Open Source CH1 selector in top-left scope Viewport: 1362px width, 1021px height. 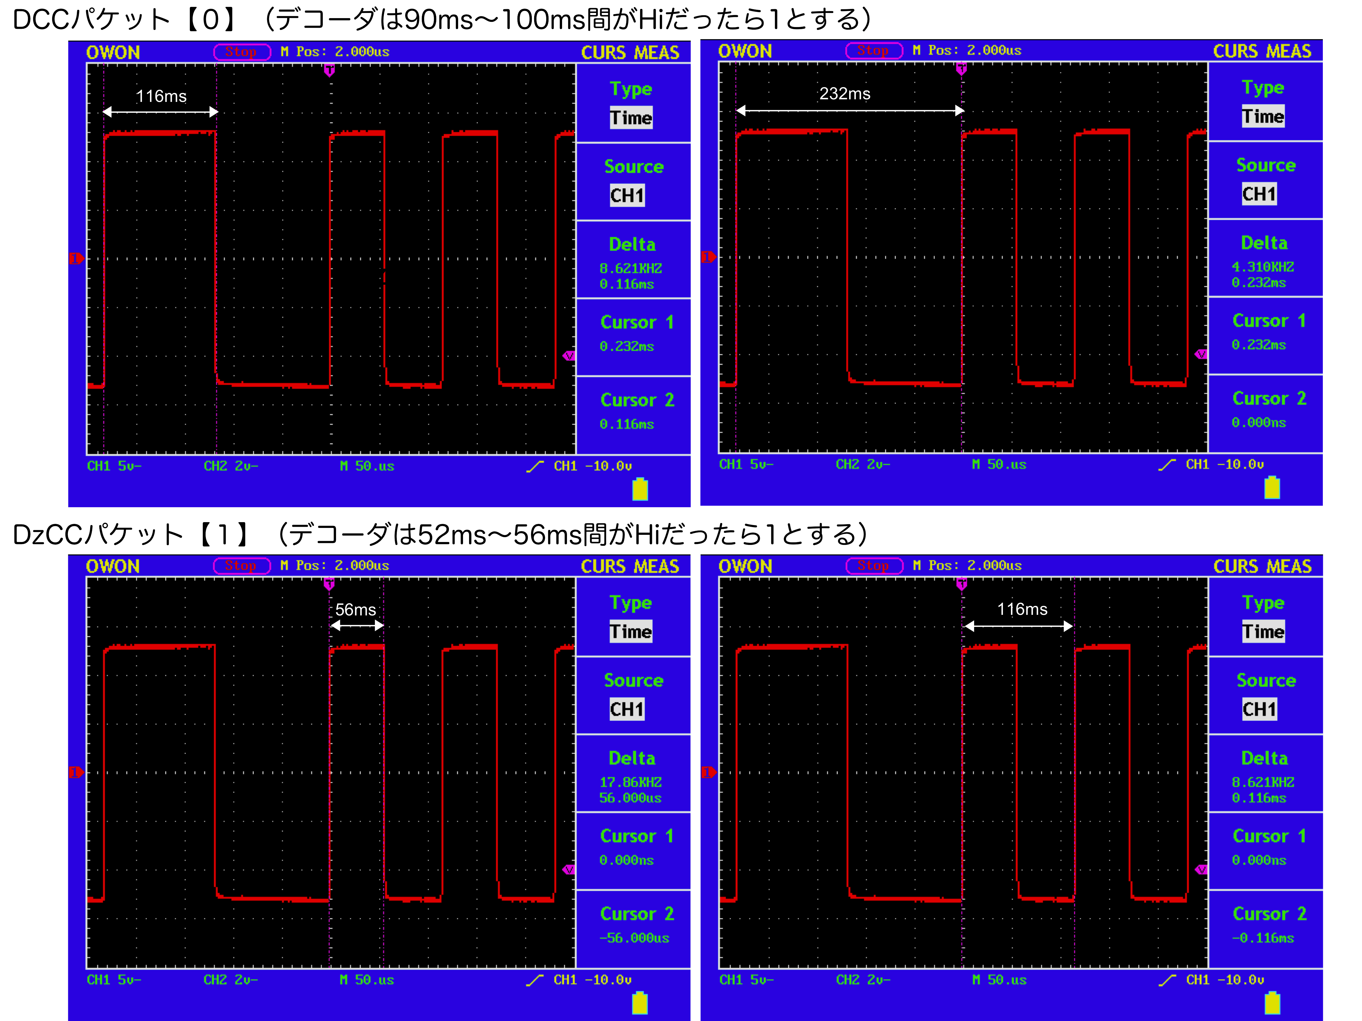point(627,195)
